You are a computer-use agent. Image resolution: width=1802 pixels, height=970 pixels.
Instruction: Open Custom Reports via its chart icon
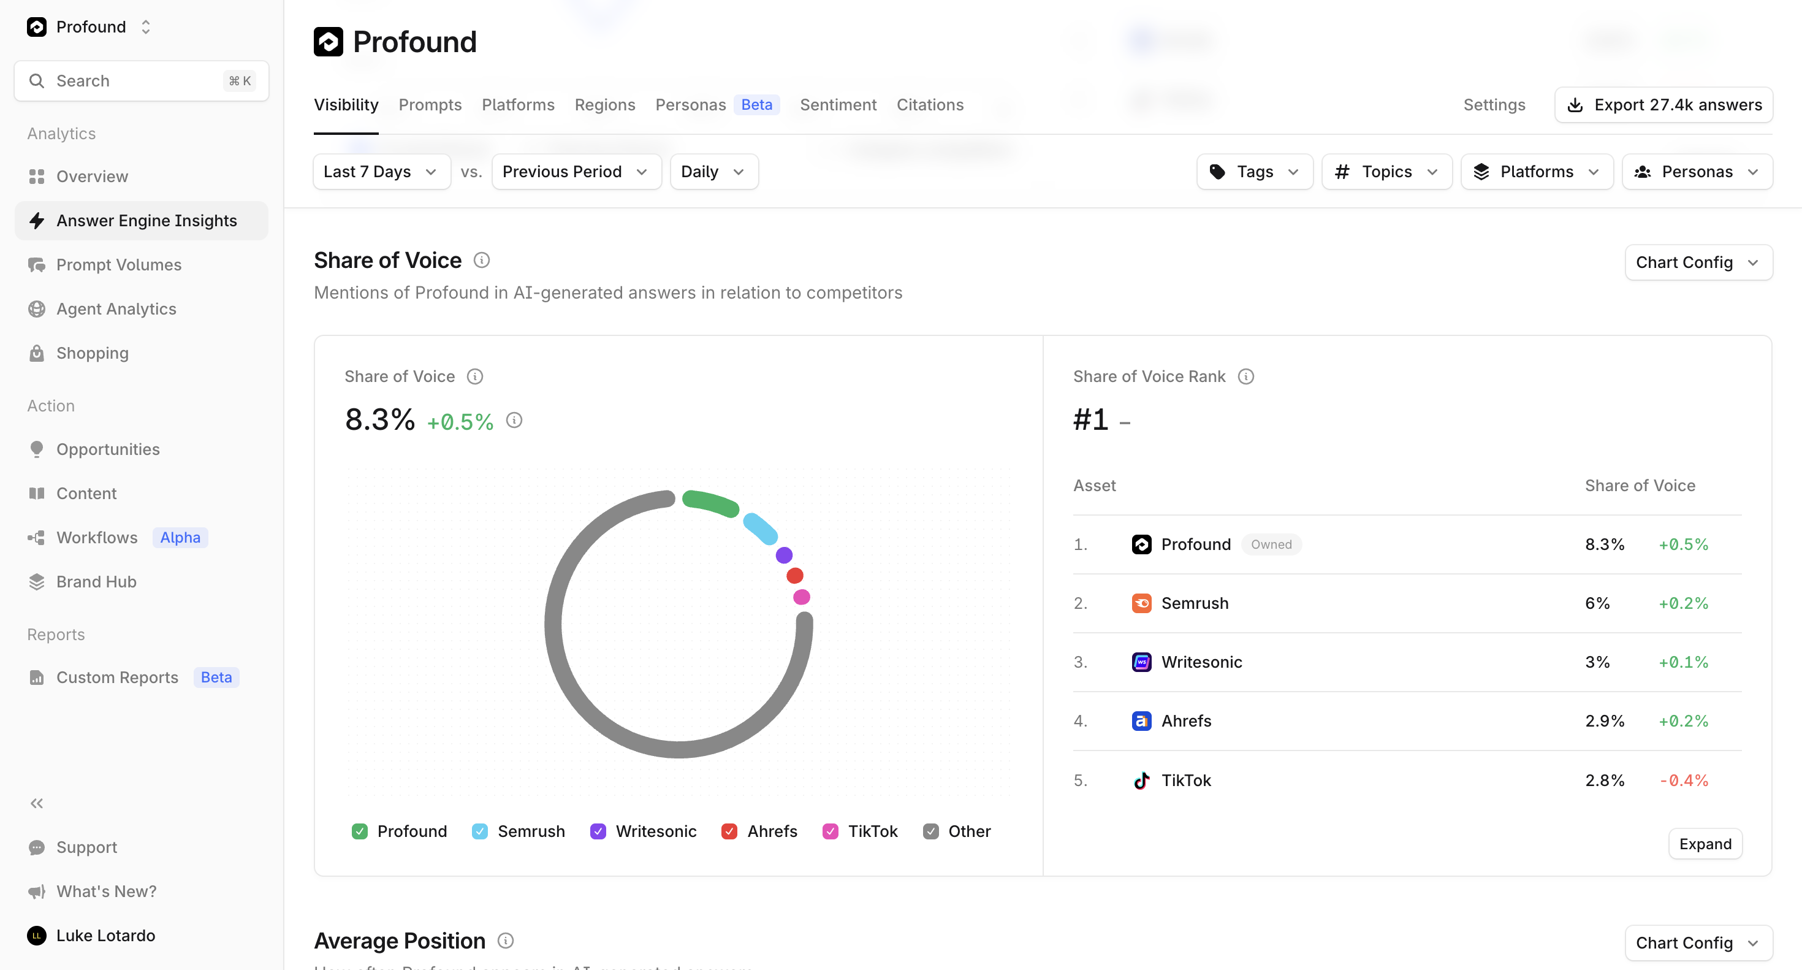(36, 678)
